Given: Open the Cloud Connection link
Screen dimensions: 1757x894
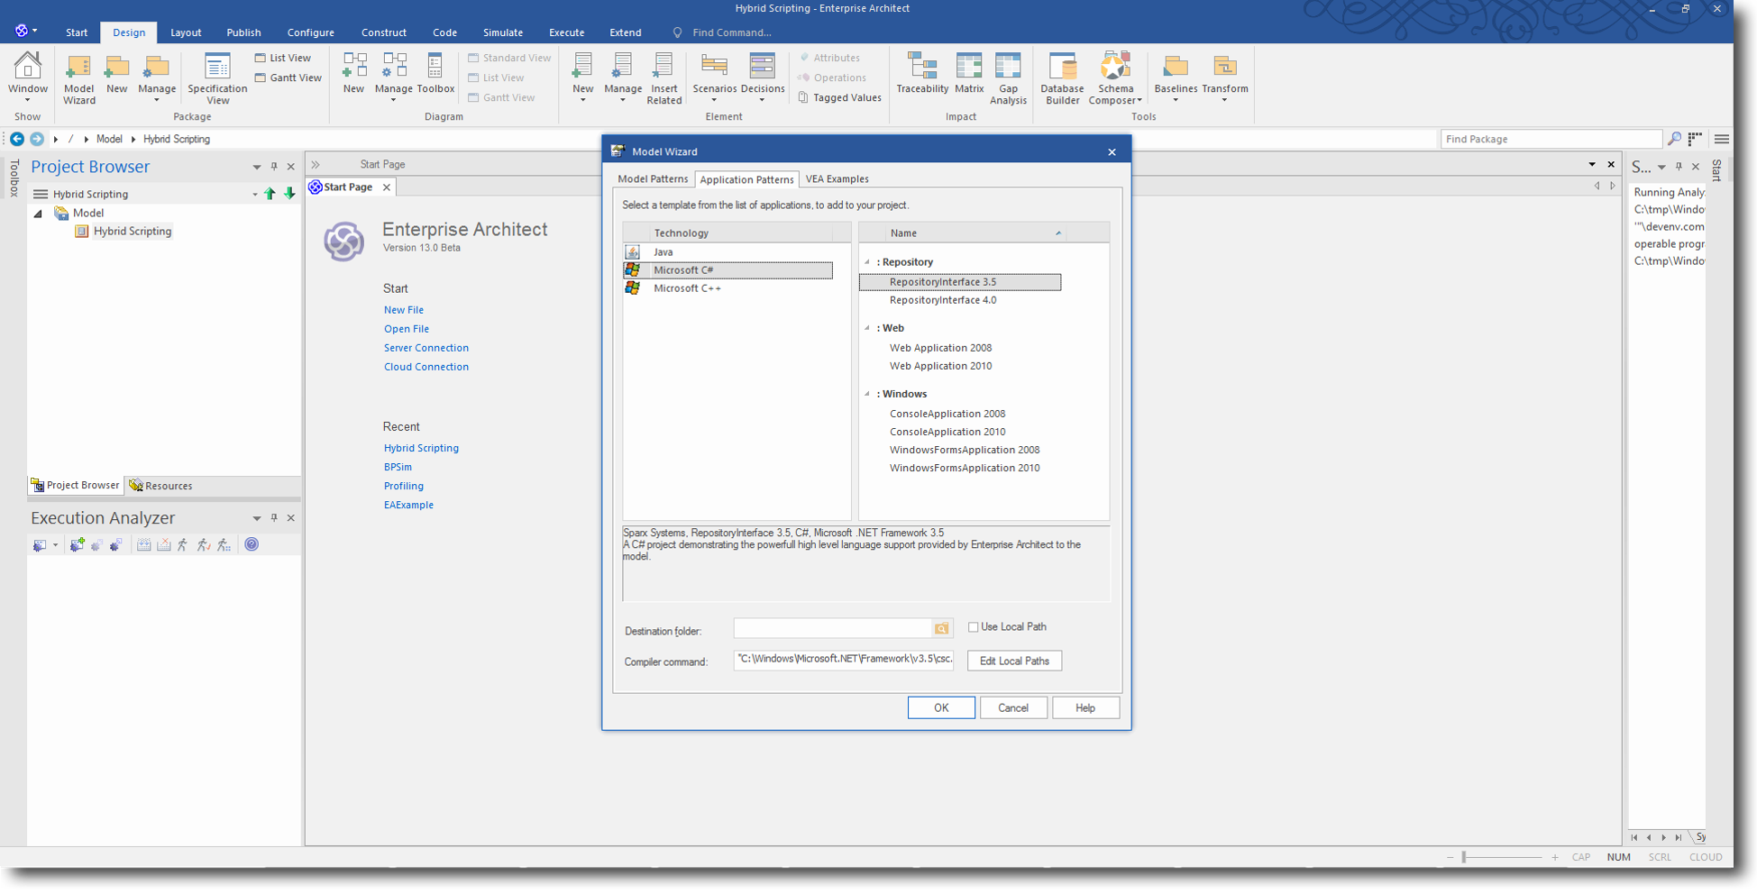Looking at the screenshot, I should point(426,367).
